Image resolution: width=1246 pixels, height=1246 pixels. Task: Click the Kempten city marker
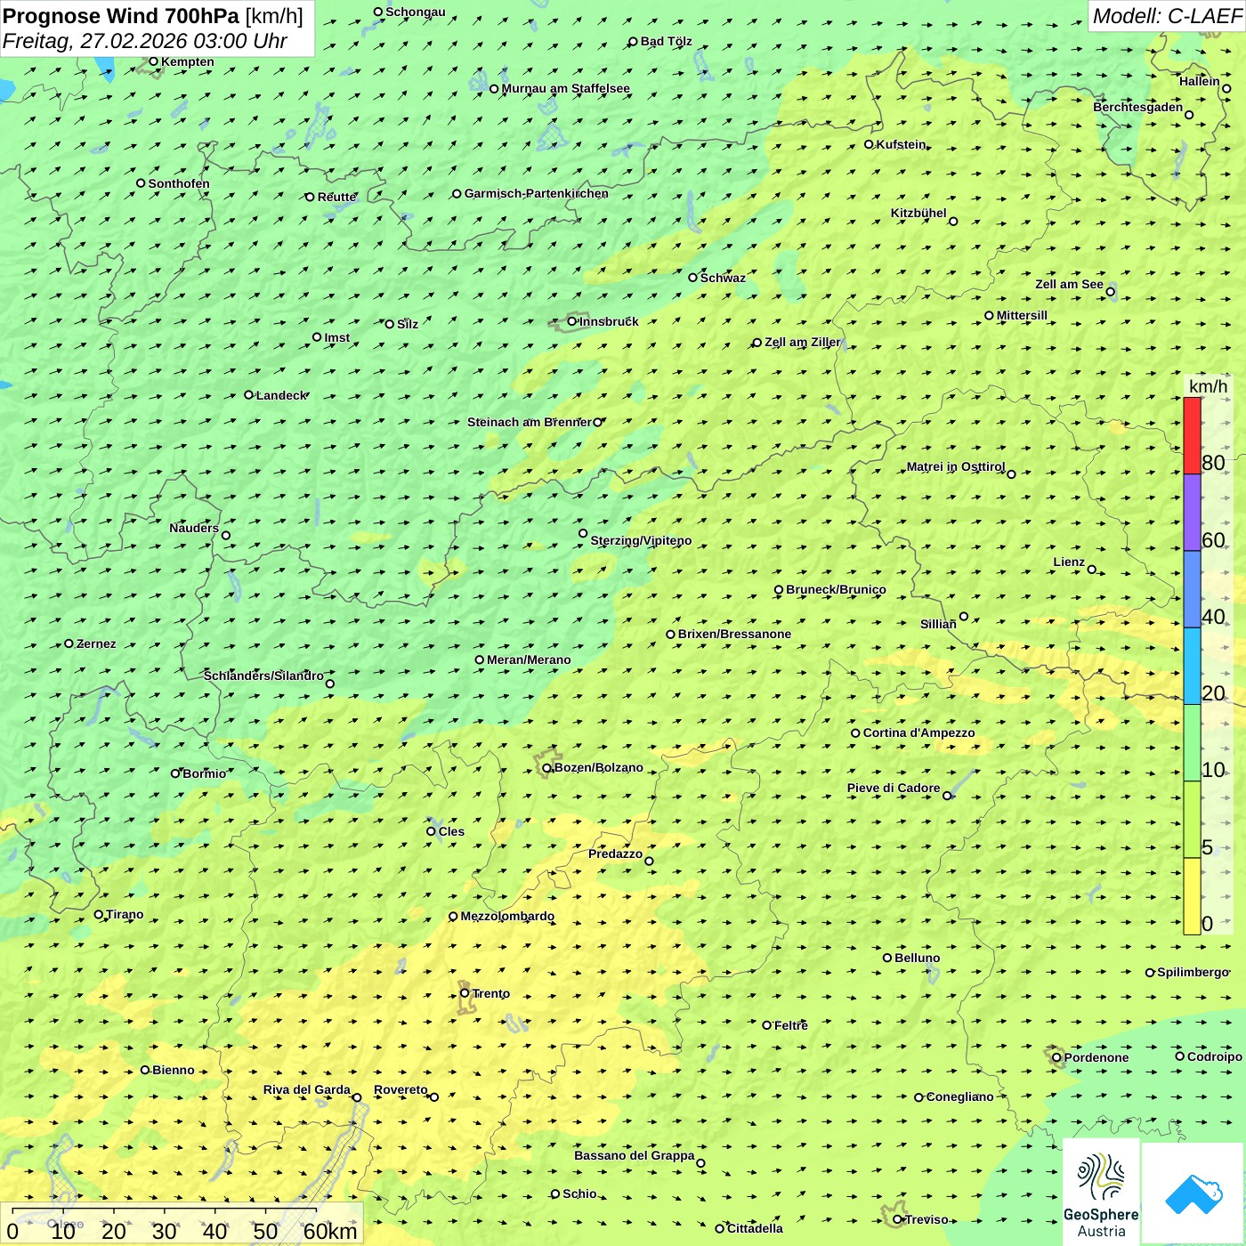(154, 61)
